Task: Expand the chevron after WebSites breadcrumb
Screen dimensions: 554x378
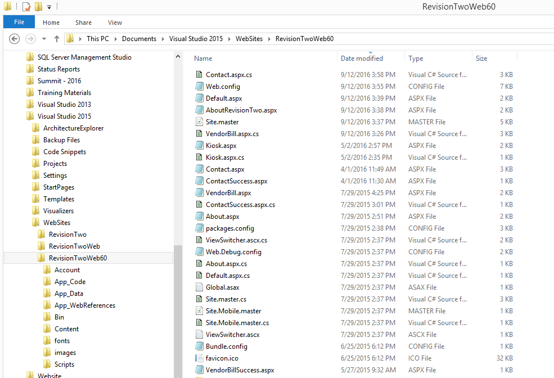Action: [269, 39]
